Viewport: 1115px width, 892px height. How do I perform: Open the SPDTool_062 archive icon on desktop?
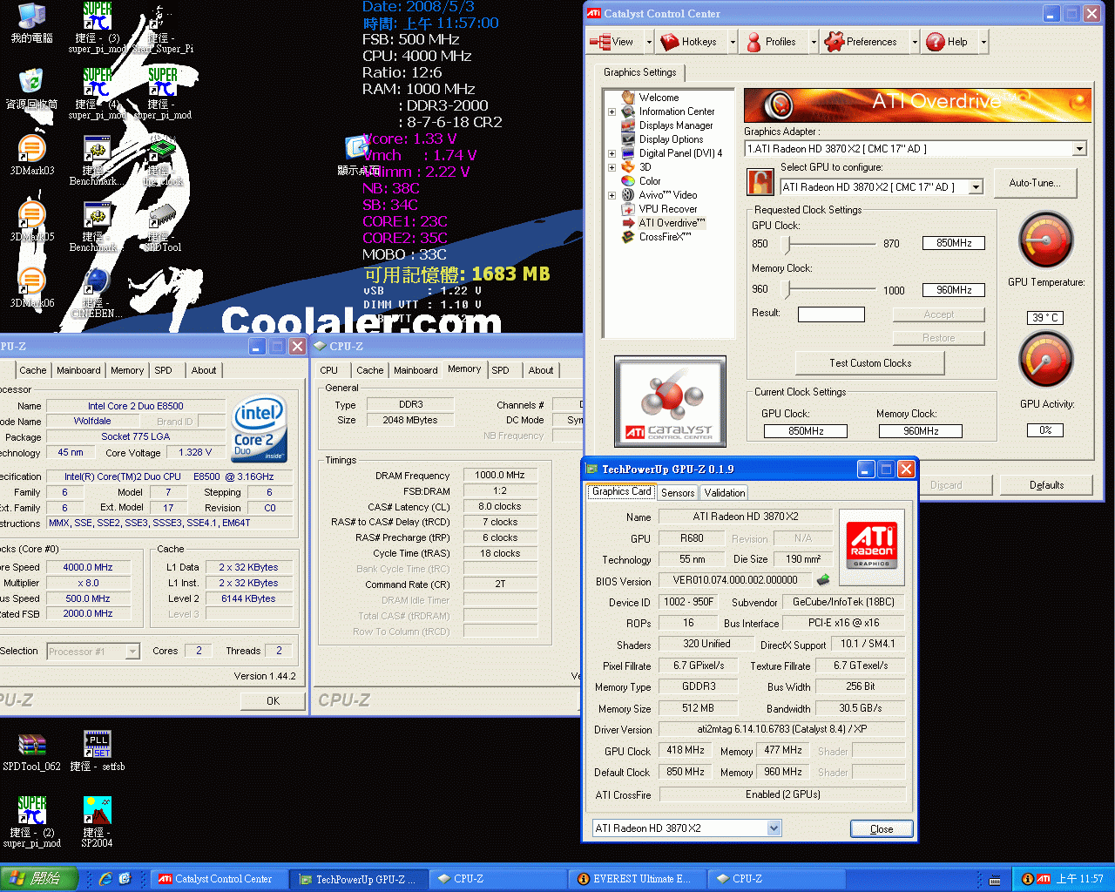(x=31, y=746)
